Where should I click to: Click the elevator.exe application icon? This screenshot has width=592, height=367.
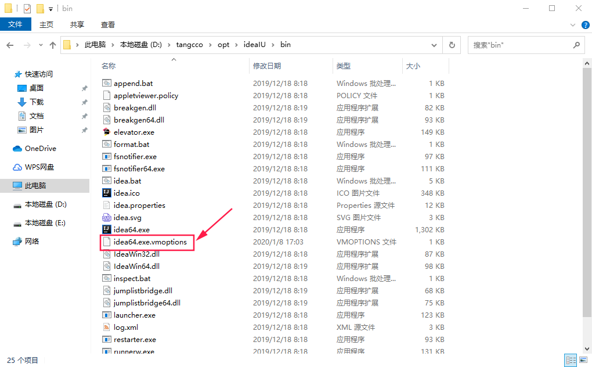tap(107, 132)
